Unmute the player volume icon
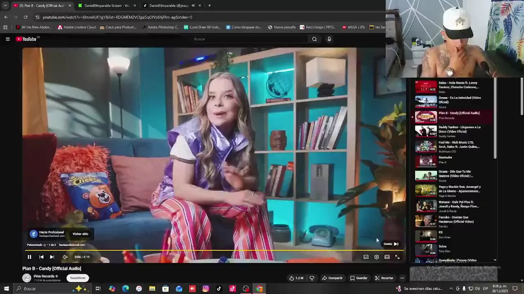The image size is (524, 294). (65, 257)
